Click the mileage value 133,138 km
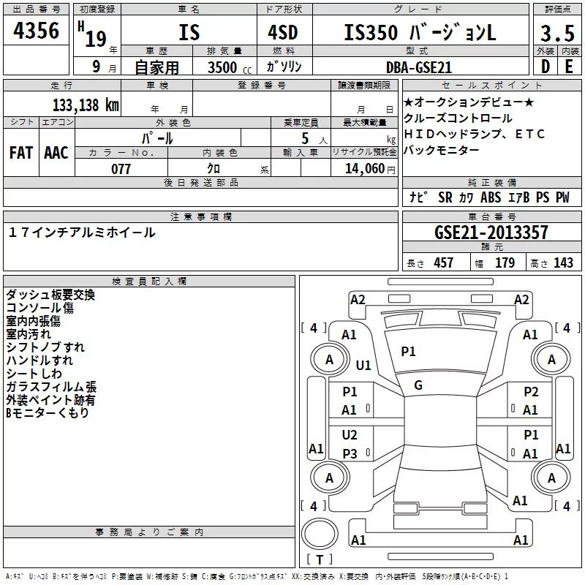The image size is (585, 585). (x=86, y=105)
